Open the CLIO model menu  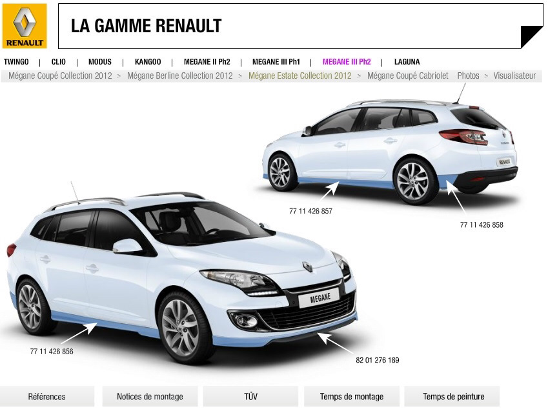point(58,62)
